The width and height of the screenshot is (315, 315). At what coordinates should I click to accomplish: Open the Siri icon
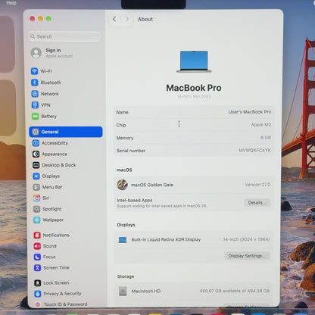click(x=36, y=198)
